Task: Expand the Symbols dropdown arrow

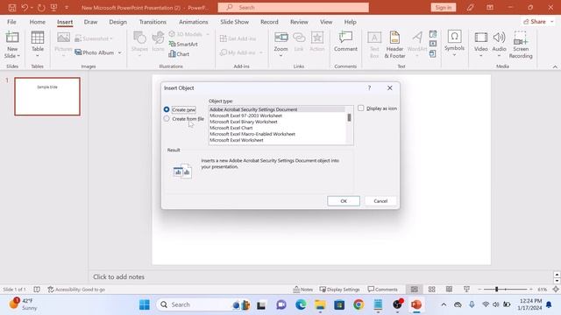Action: [454, 55]
